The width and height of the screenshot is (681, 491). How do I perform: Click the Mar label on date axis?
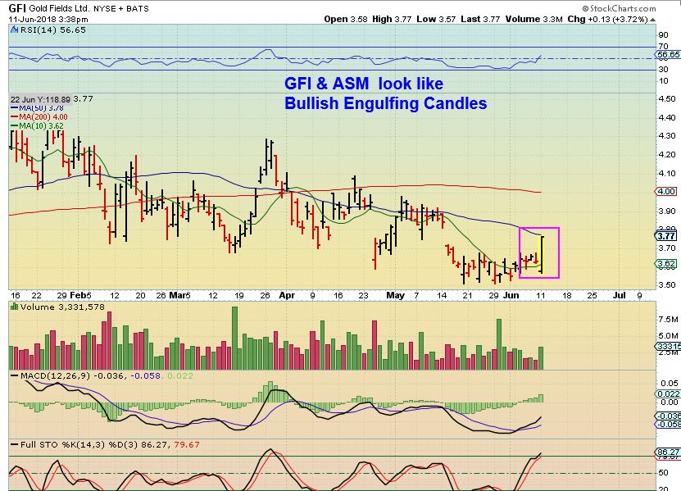pos(178,295)
